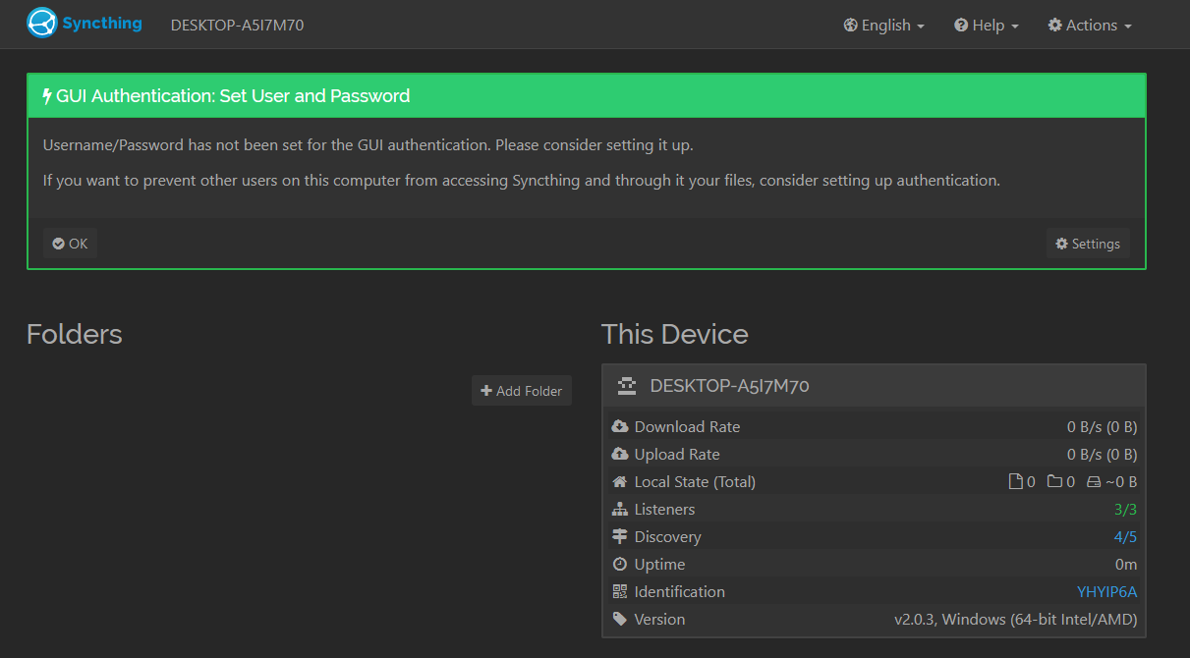The width and height of the screenshot is (1190, 658).
Task: Click the Upload Rate cloud icon
Action: [620, 455]
